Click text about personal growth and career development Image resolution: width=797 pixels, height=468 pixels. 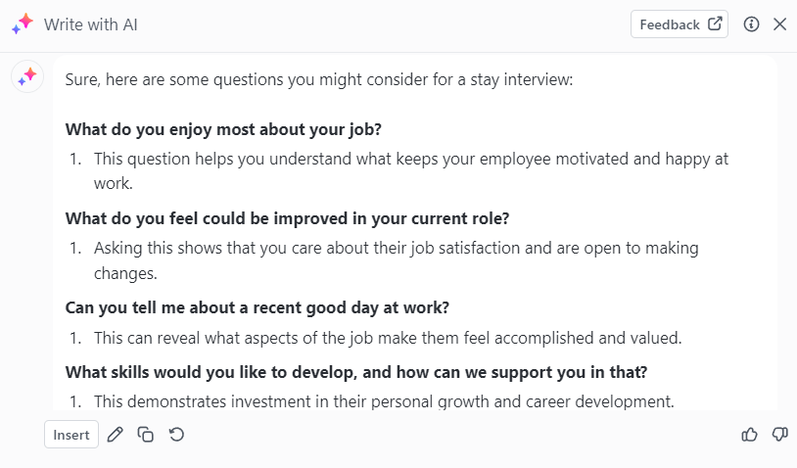point(384,401)
